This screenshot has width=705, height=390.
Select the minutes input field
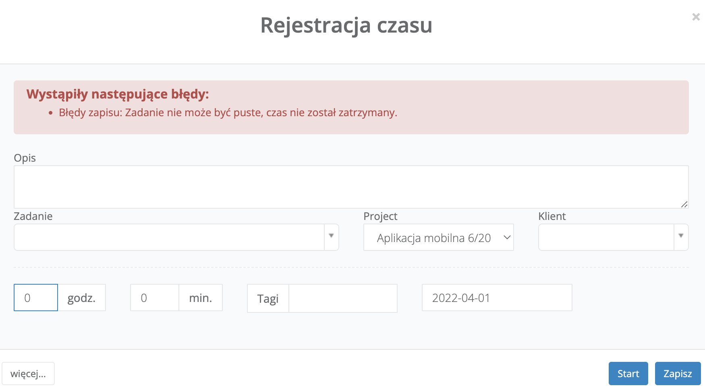point(154,298)
